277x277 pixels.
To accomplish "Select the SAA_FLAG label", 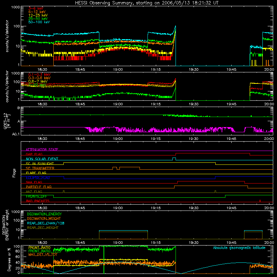I will 34,182.
